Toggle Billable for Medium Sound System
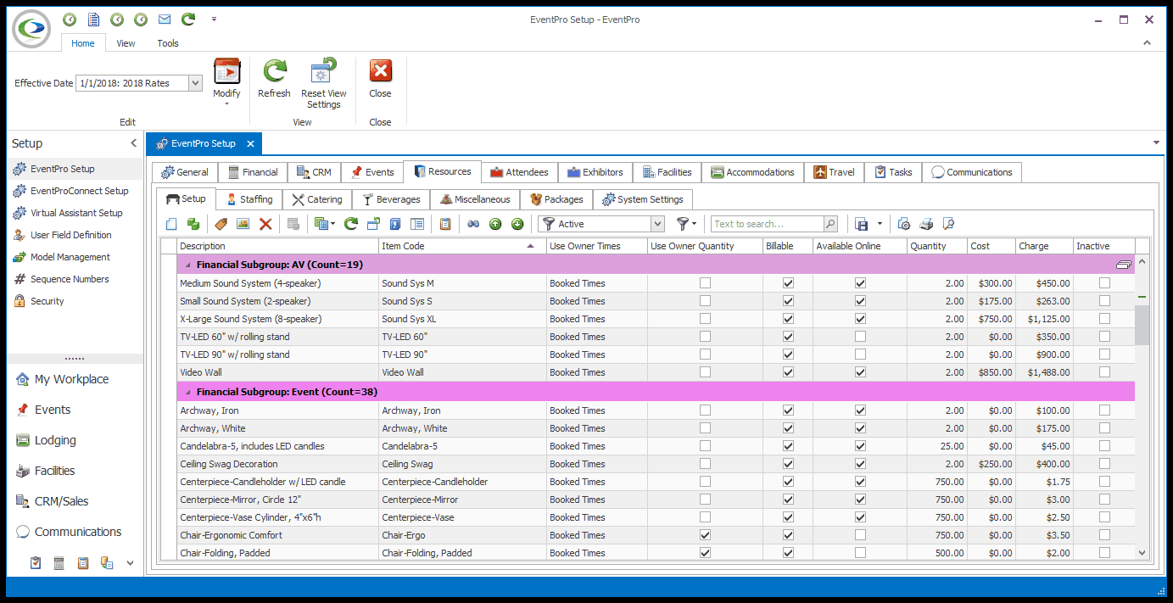This screenshot has width=1173, height=603. click(789, 283)
